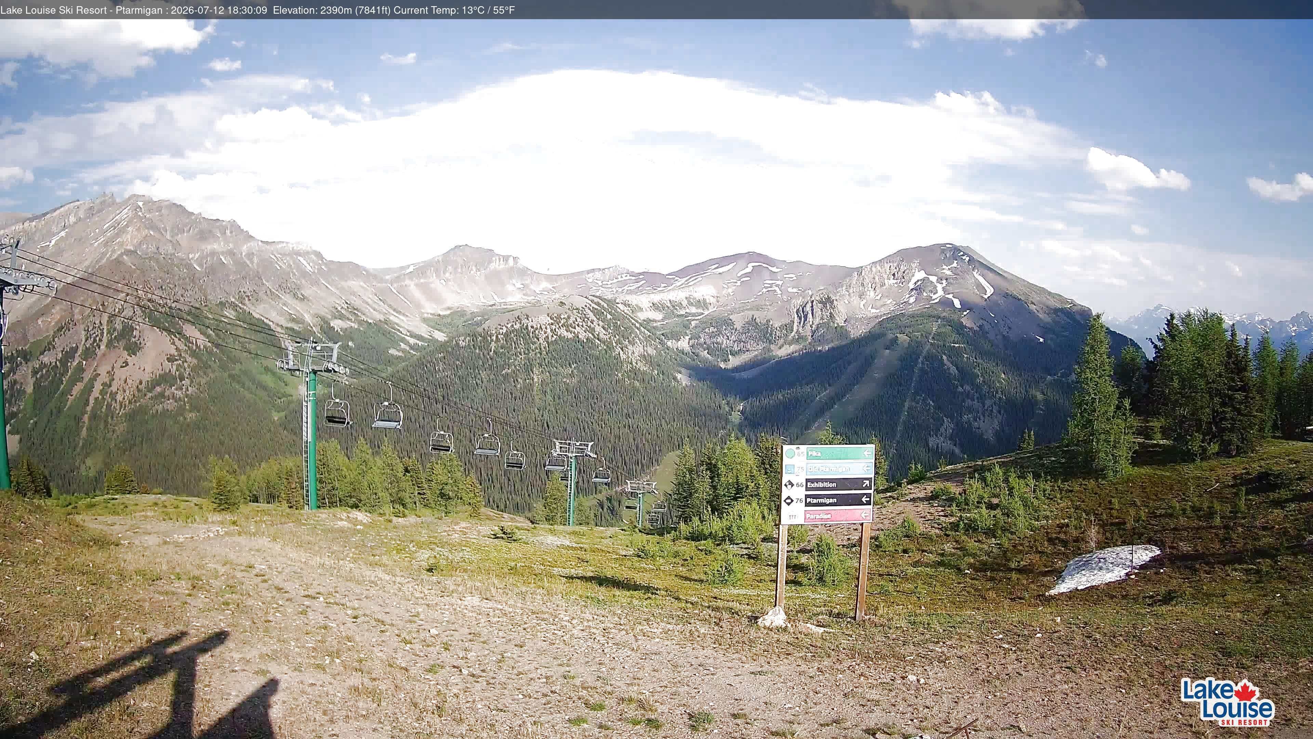1313x739 pixels.
Task: Click the pink "Paradise" row on the trail sign
Action: click(838, 516)
